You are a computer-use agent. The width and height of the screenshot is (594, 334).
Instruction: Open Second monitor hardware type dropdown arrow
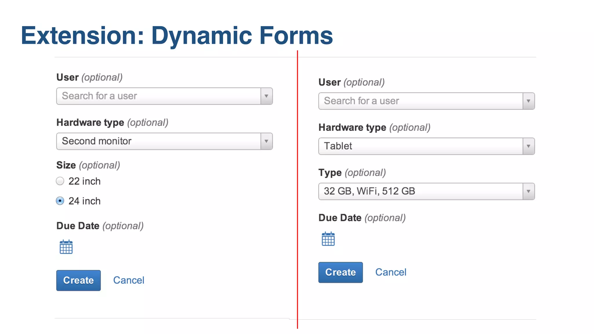click(x=266, y=141)
